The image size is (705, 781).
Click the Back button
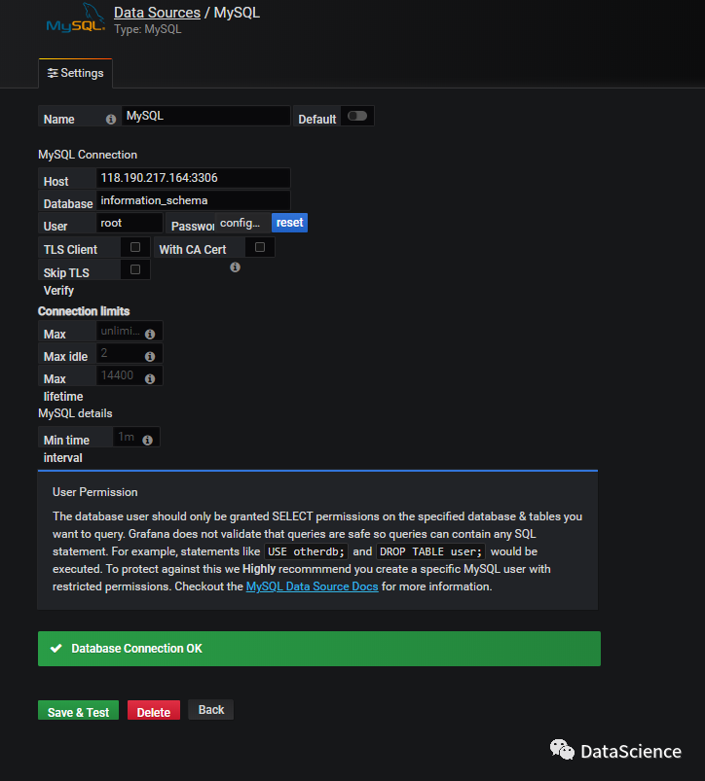click(x=211, y=710)
